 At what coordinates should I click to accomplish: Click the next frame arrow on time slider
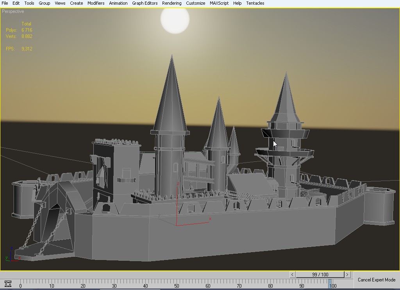tap(347, 275)
